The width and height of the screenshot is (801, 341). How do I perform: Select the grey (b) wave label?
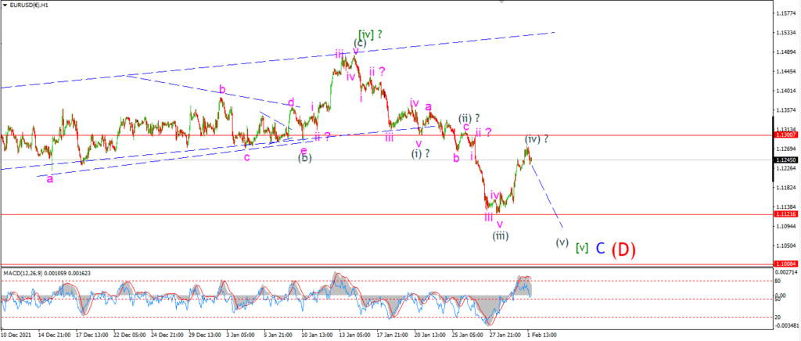point(305,158)
